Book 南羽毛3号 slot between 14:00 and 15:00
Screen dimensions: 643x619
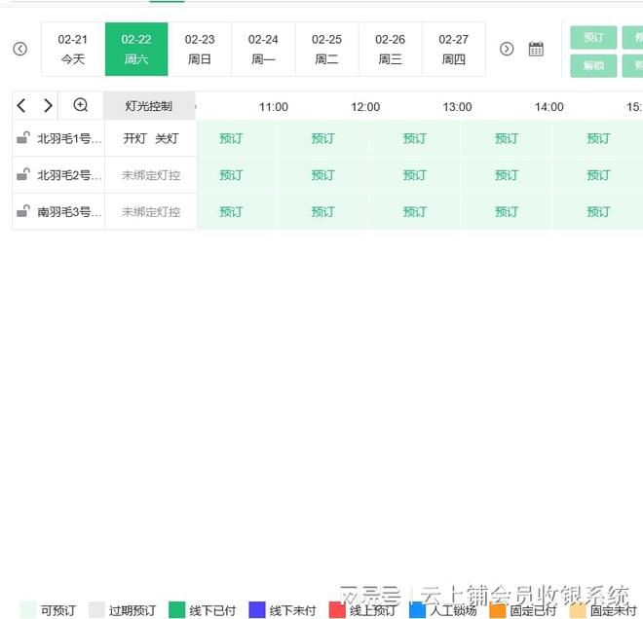coord(598,212)
